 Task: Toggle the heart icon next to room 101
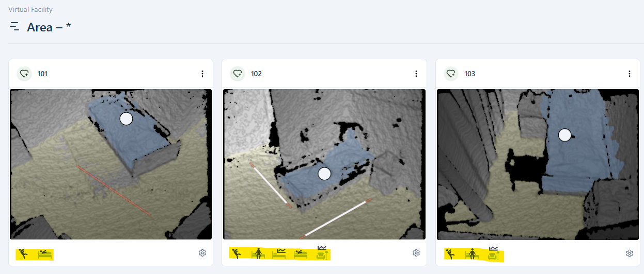pyautogui.click(x=24, y=74)
